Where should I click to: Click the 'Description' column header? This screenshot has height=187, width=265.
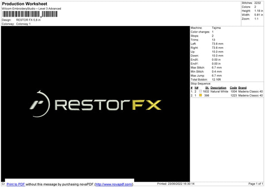point(218,88)
